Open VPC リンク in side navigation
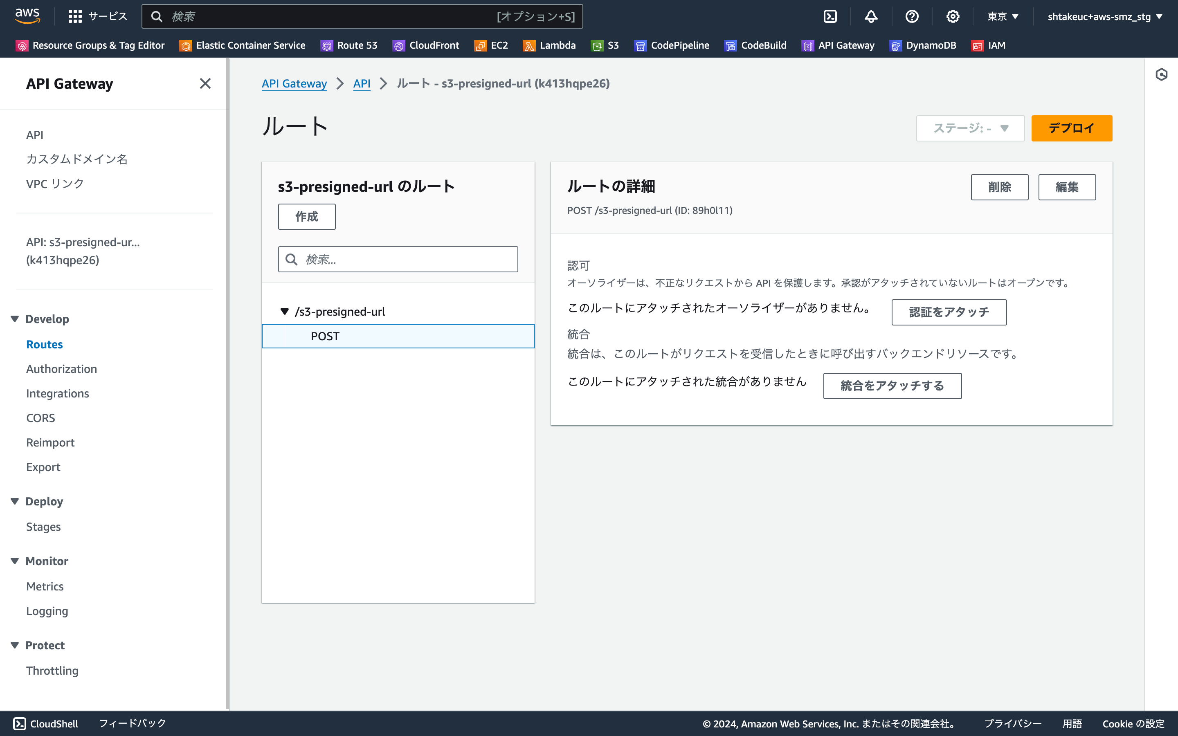The image size is (1178, 736). tap(55, 184)
